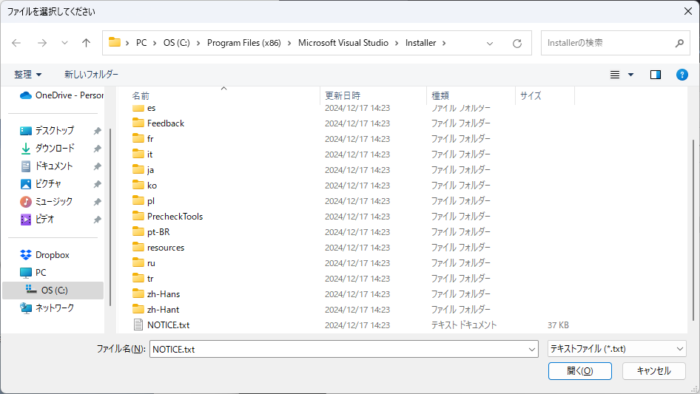Sort by 更新日時 column header
This screenshot has height=394, width=700.
click(343, 95)
